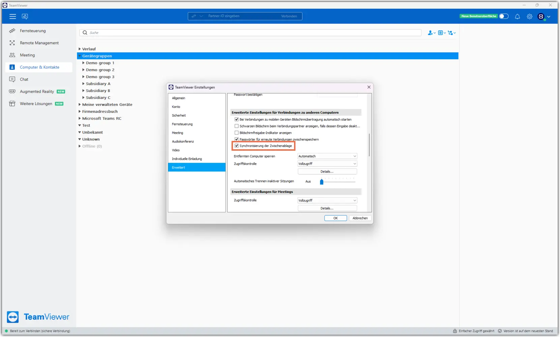Collapse the Unbekannt group
Screen dimensions: 560x337
(x=80, y=132)
